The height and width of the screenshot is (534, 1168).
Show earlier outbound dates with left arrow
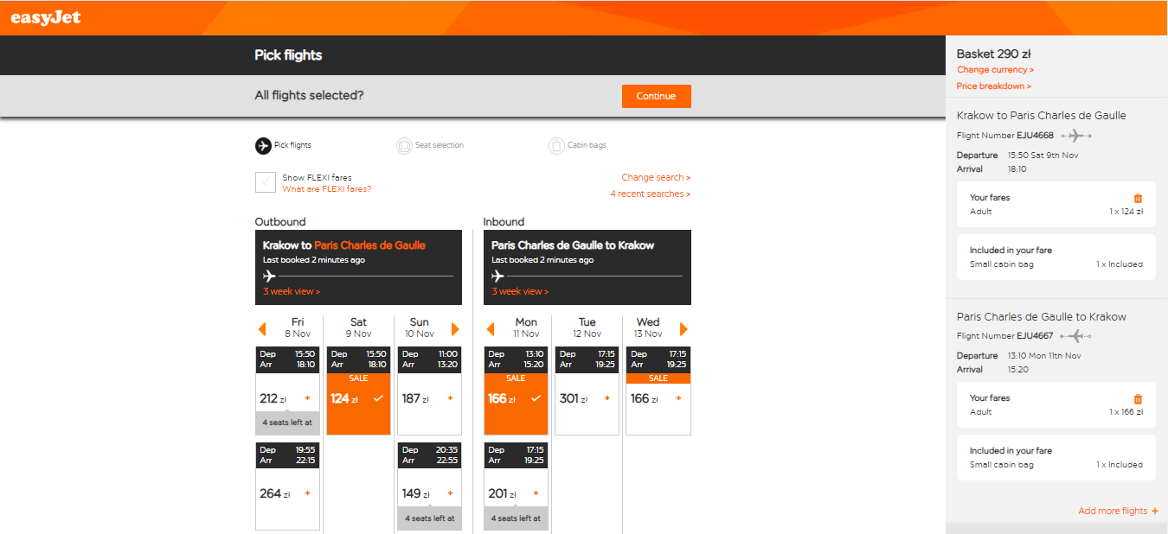[262, 329]
